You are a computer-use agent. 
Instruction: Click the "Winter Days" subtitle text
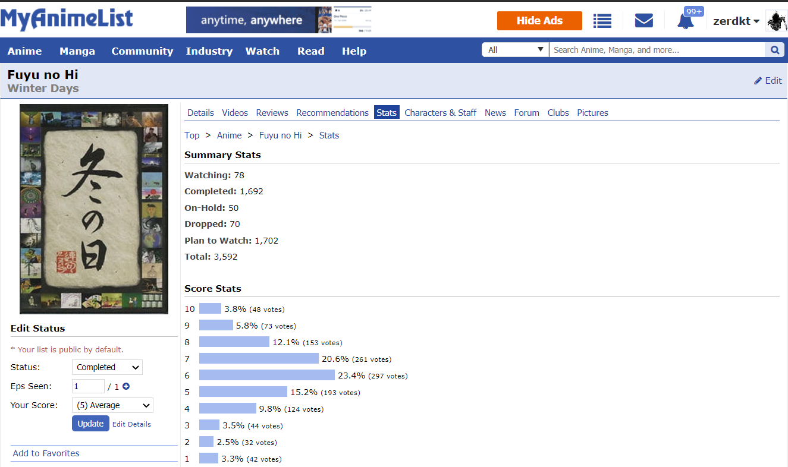43,89
